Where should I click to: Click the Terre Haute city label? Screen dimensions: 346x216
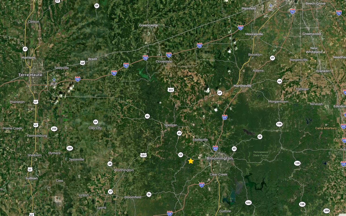tap(30, 75)
